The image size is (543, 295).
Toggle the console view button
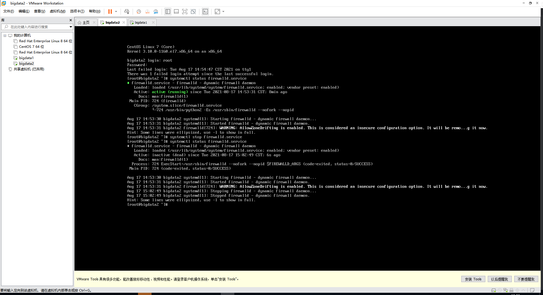(x=205, y=12)
